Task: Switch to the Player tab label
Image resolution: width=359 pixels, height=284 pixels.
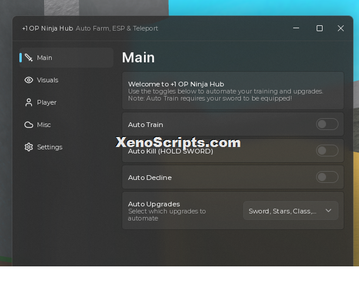Action: point(46,102)
